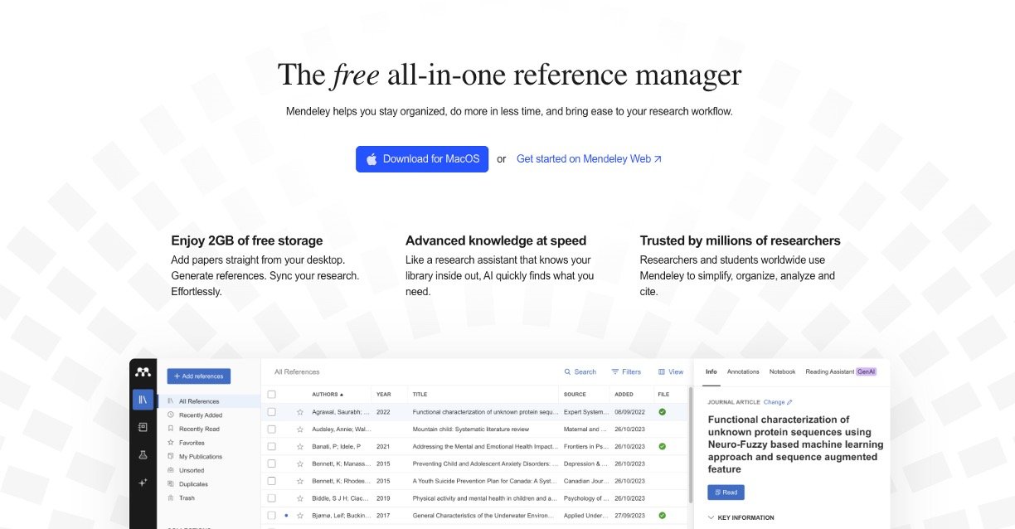This screenshot has height=529, width=1015.
Task: Open the View options dropdown
Action: coord(671,372)
